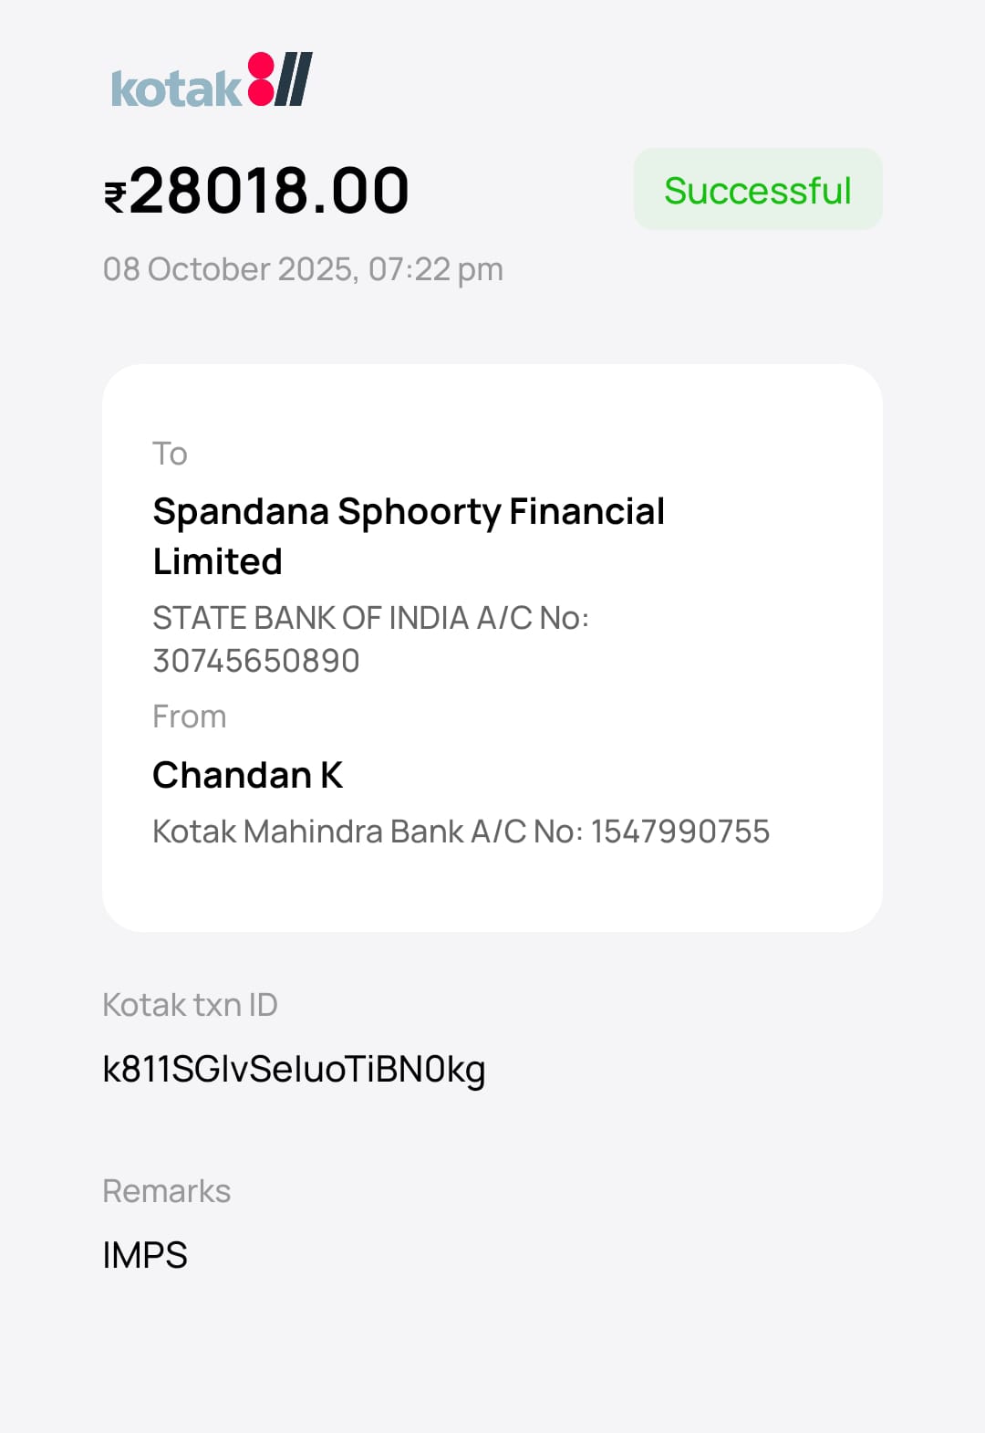Select the 28018.00 amount text
The image size is (985, 1433).
(x=270, y=192)
